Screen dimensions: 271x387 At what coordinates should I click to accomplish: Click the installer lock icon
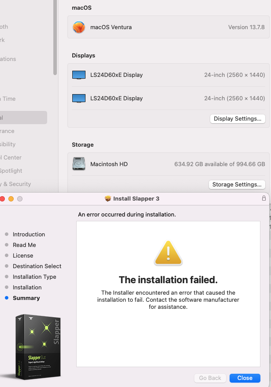point(264,199)
